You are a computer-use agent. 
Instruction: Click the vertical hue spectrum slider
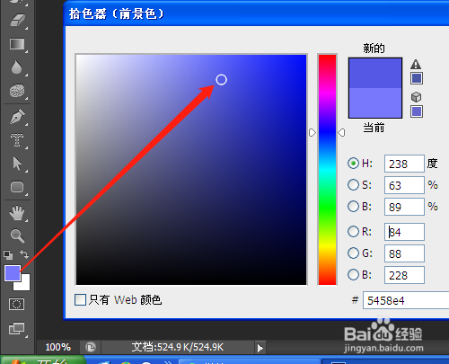(327, 170)
